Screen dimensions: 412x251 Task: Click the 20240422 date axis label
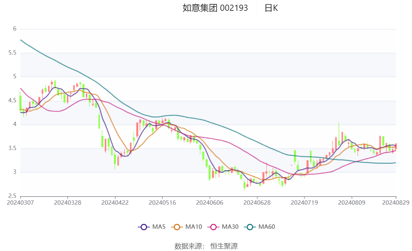click(115, 203)
